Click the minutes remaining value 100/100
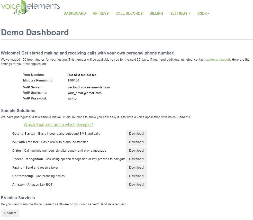This screenshot has width=253, height=220. point(74,80)
